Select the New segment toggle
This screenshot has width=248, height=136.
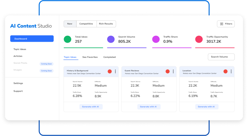(x=70, y=24)
